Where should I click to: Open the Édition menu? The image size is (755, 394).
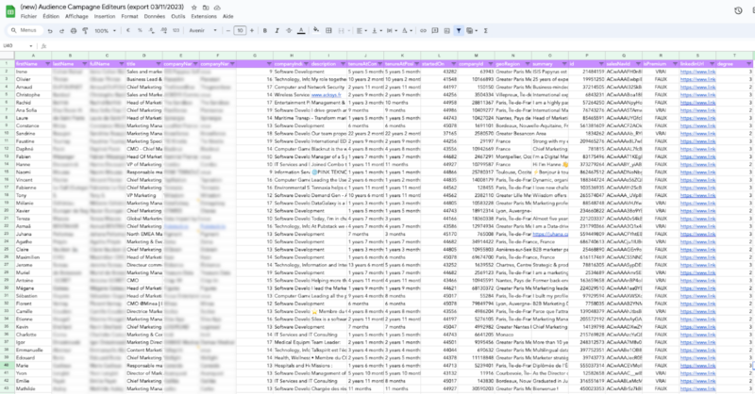(51, 16)
